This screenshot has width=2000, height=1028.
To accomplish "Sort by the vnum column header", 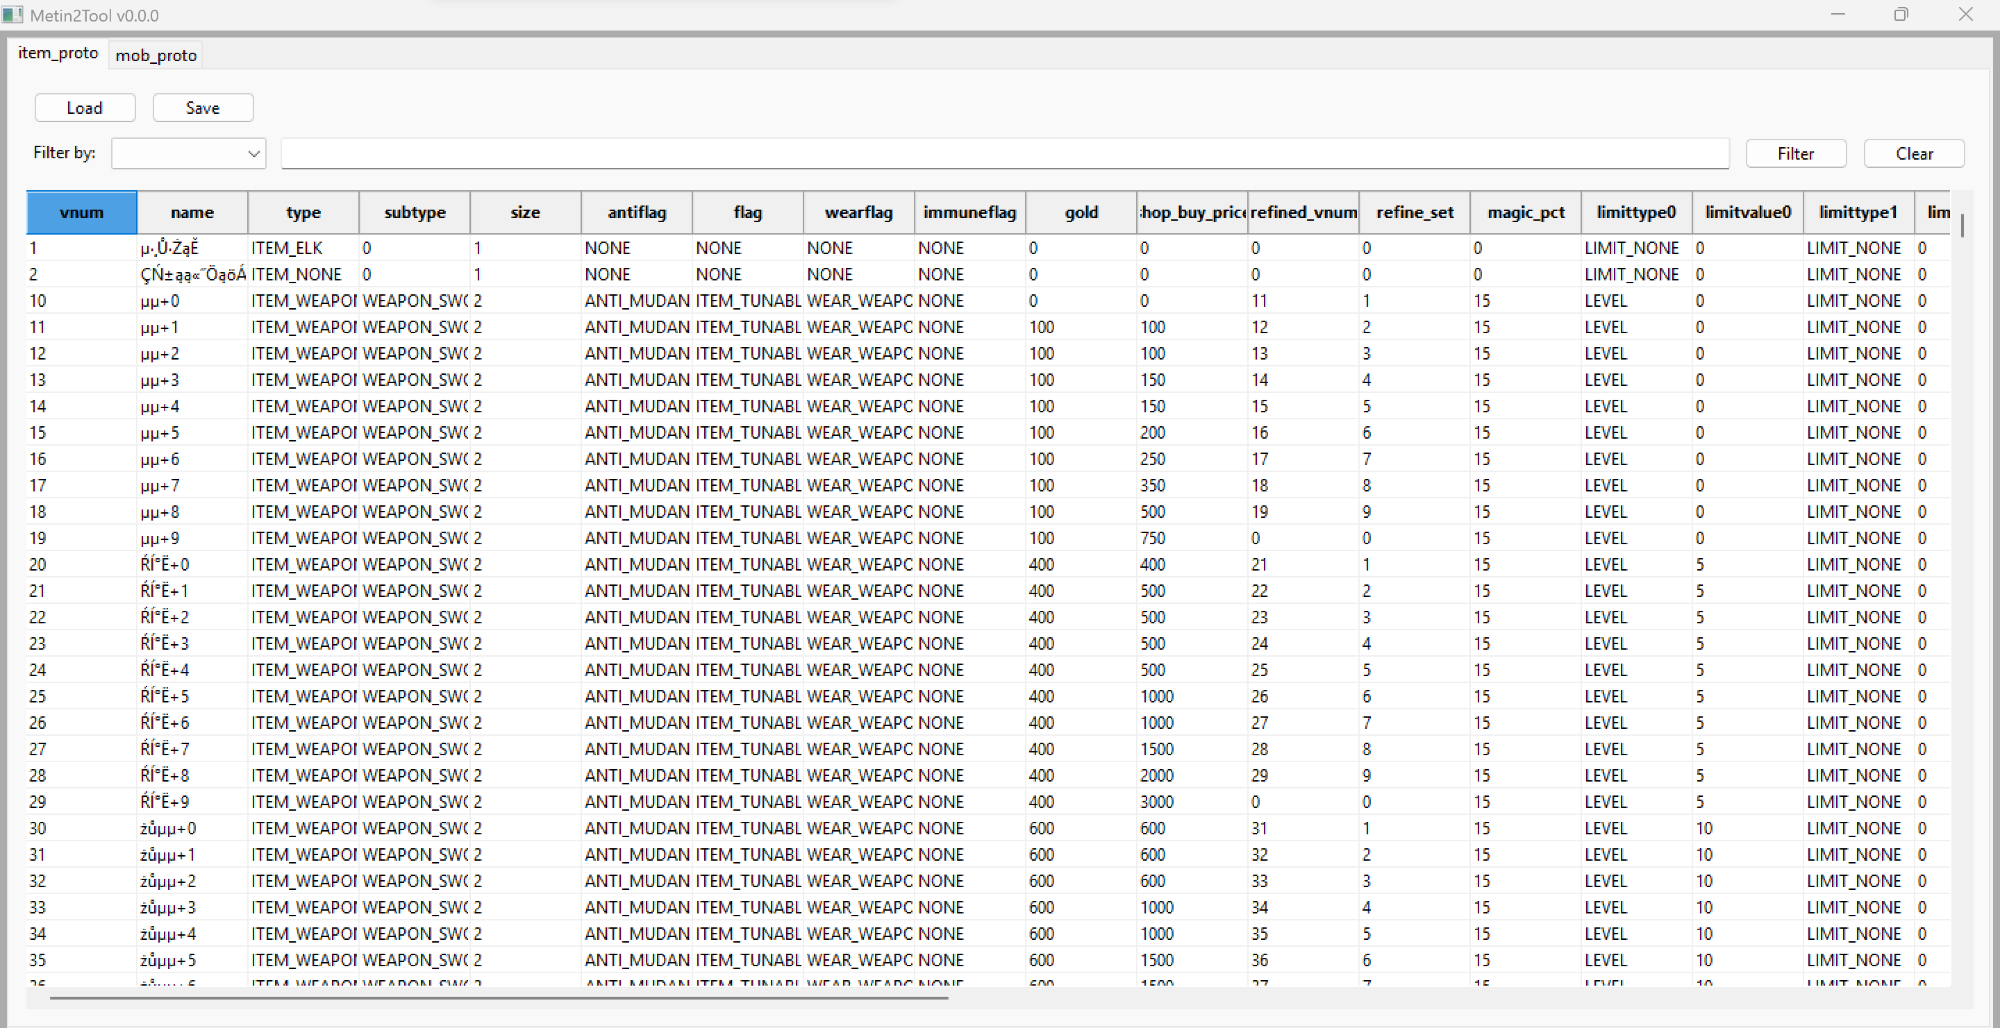I will (81, 212).
